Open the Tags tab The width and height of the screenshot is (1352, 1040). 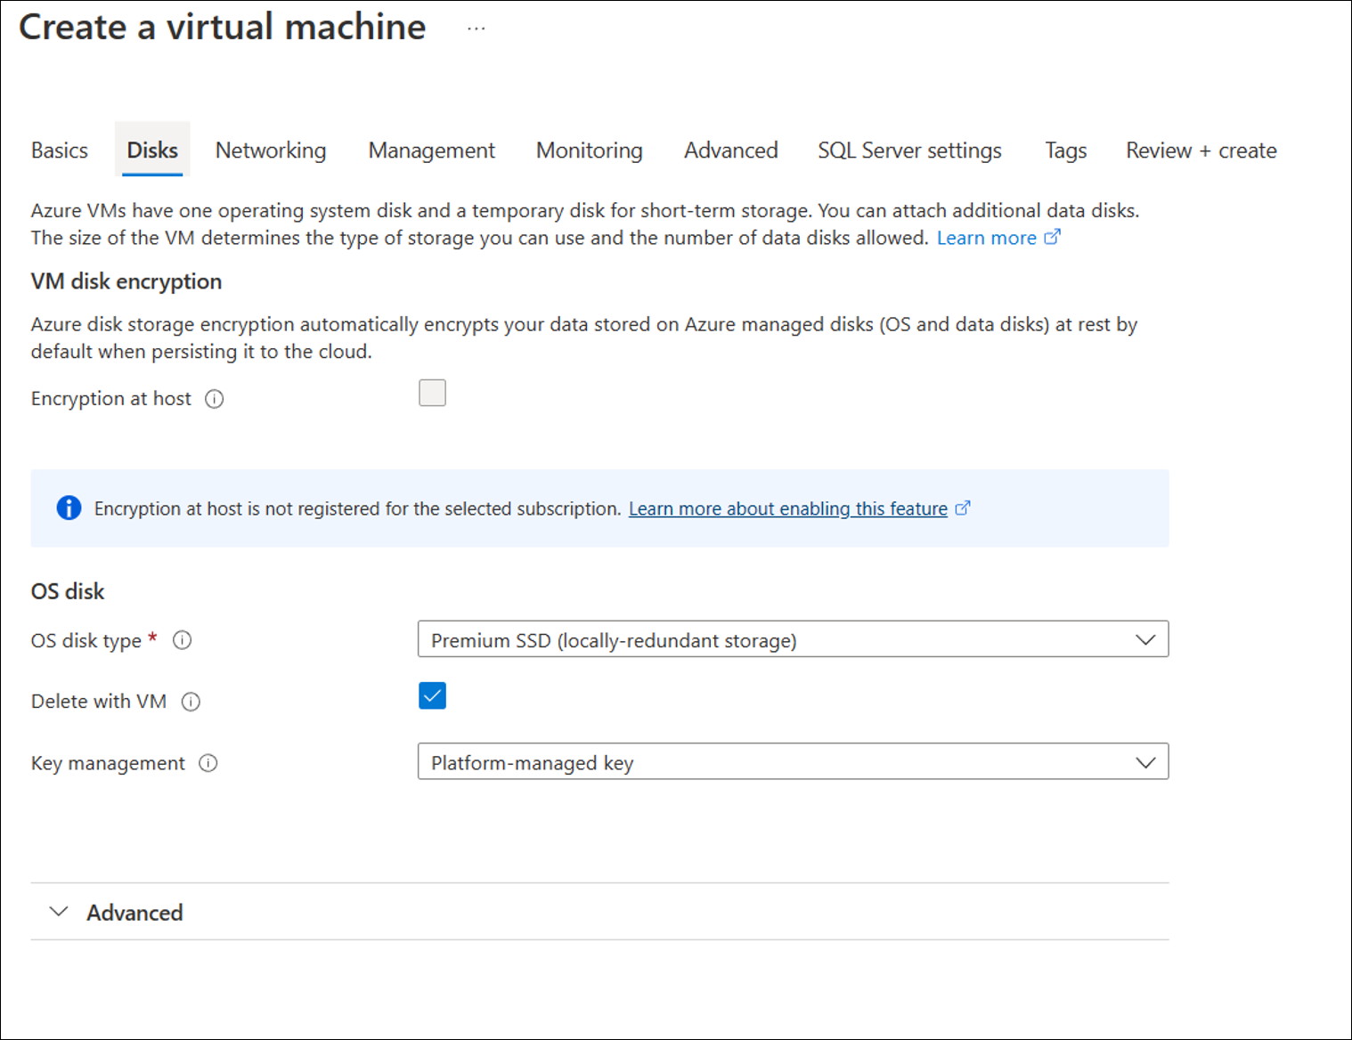1066,150
